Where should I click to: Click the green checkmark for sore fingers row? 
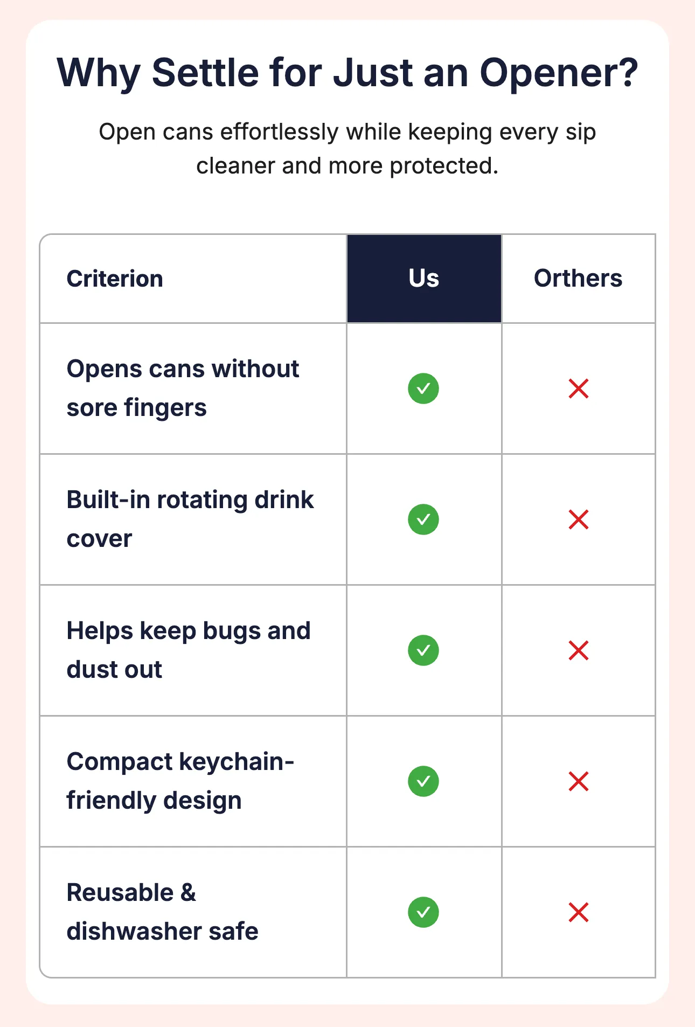[x=423, y=388]
